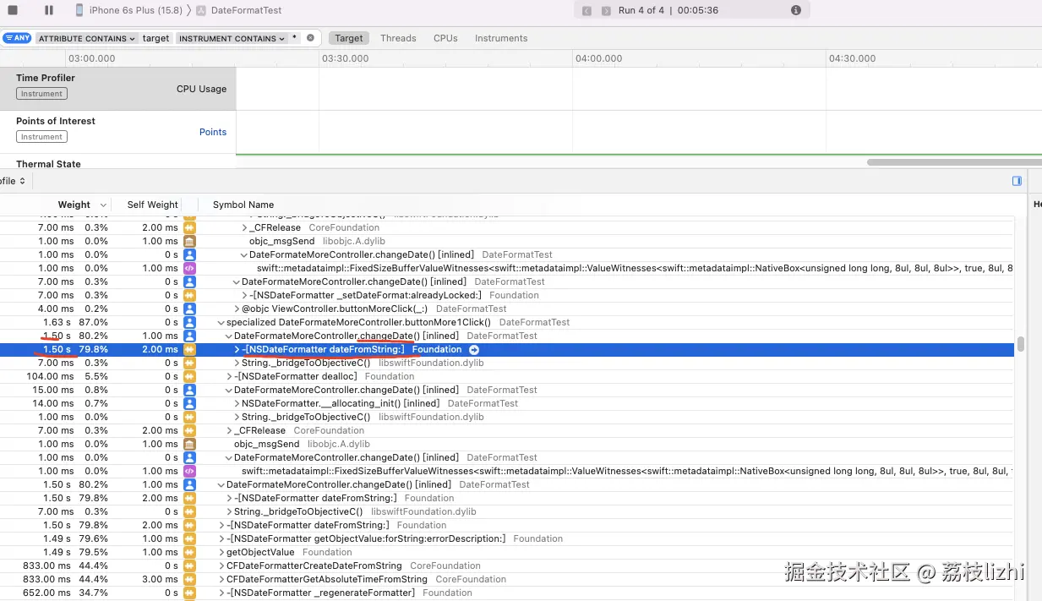1042x601 pixels.
Task: Click focus arrow on highlighted dateFromString row
Action: tap(474, 349)
